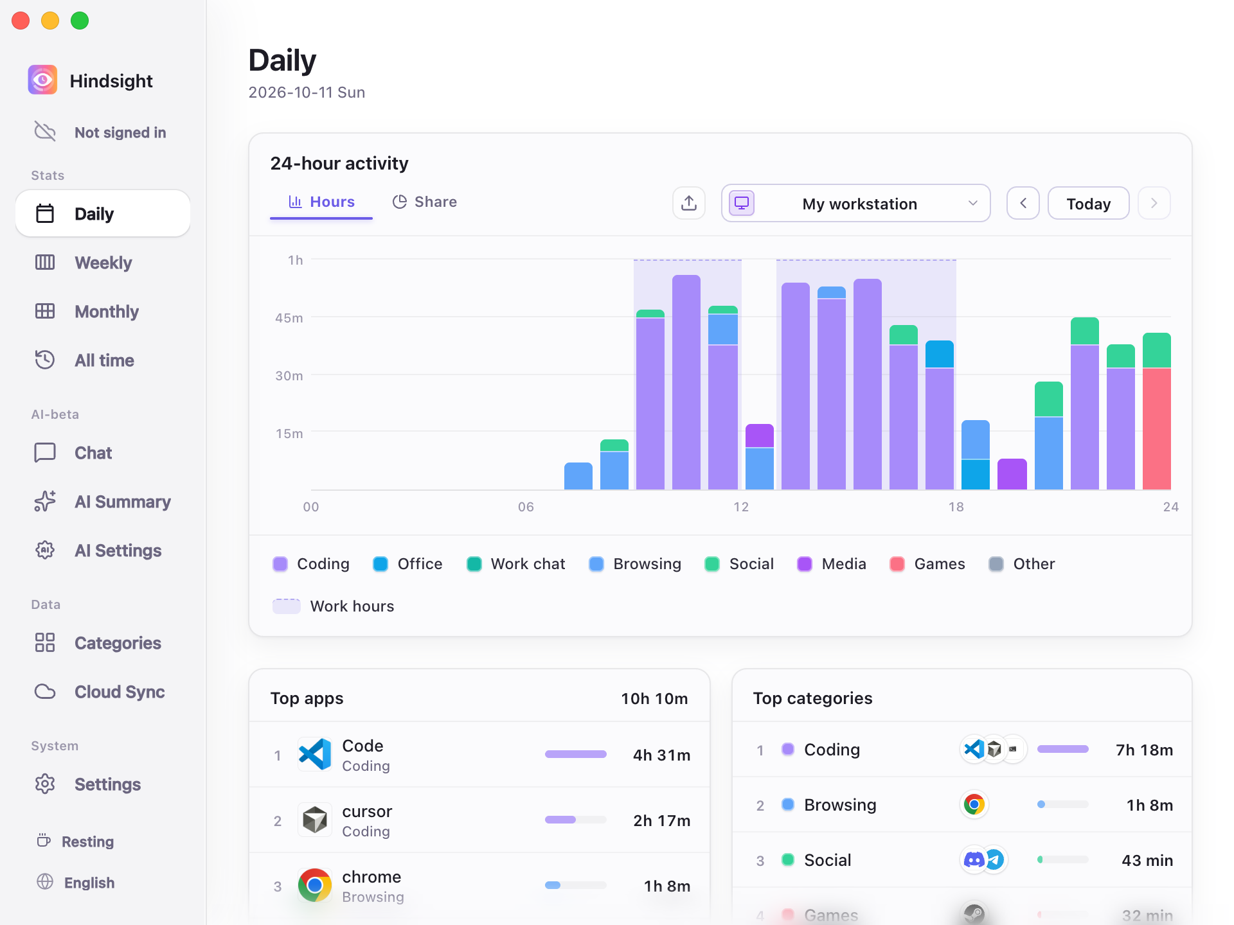Open the My workstation device dropdown
Image resolution: width=1234 pixels, height=925 pixels.
[x=856, y=203]
